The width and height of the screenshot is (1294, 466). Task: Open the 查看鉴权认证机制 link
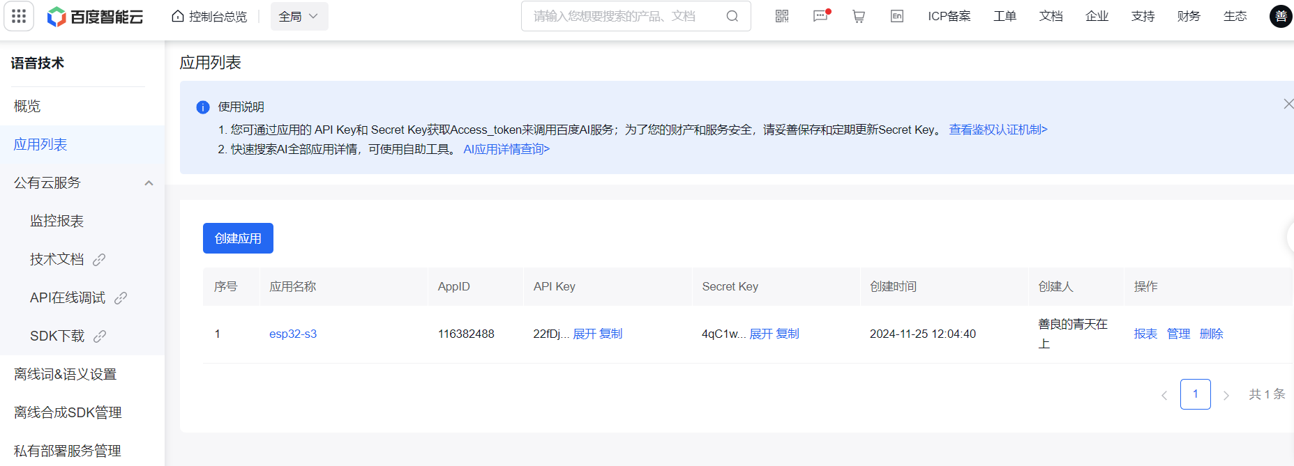998,130
